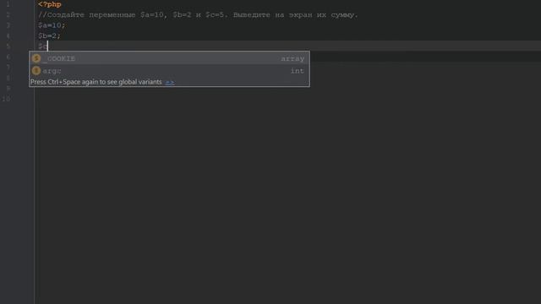Click the variable icon beside argc
541x304 pixels.
pyautogui.click(x=36, y=71)
